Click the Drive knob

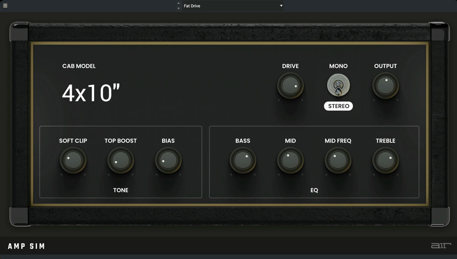click(x=290, y=86)
